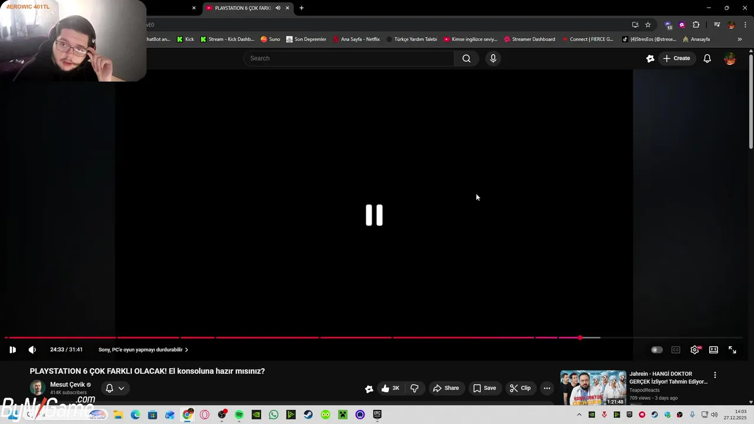The height and width of the screenshot is (424, 754).
Task: Open Spotify from taskbar
Action: [239, 415]
